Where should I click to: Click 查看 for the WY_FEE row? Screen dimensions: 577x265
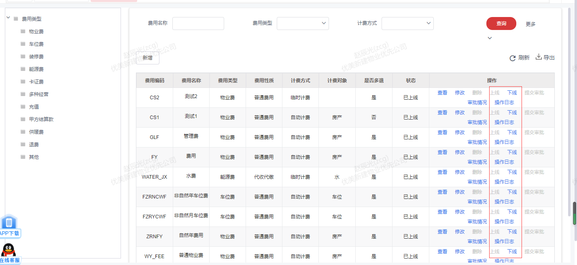click(442, 252)
